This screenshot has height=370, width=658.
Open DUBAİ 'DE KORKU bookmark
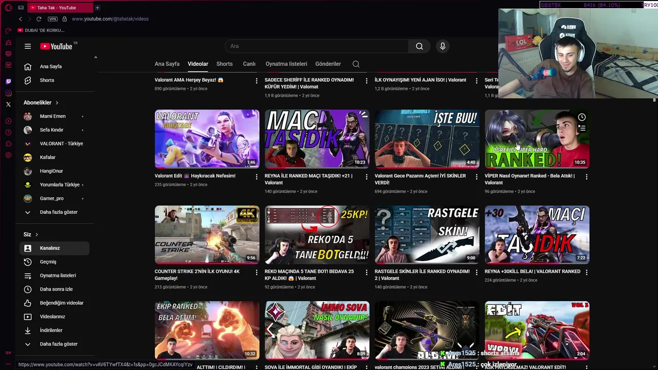(41, 30)
